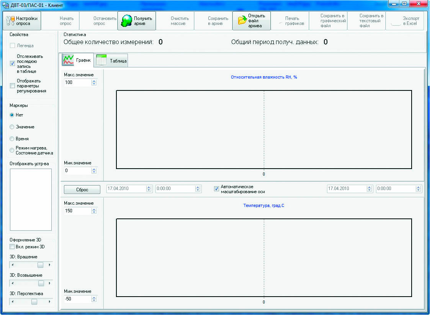Click the Сброс button

click(x=82, y=189)
